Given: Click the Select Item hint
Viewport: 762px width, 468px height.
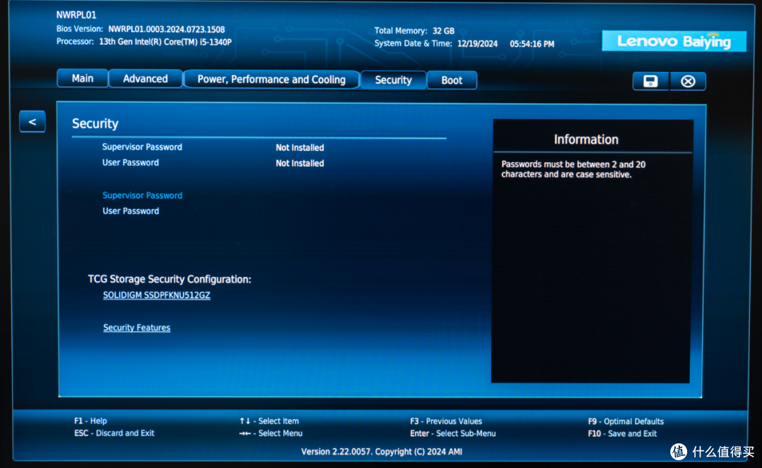Looking at the screenshot, I should tap(270, 421).
